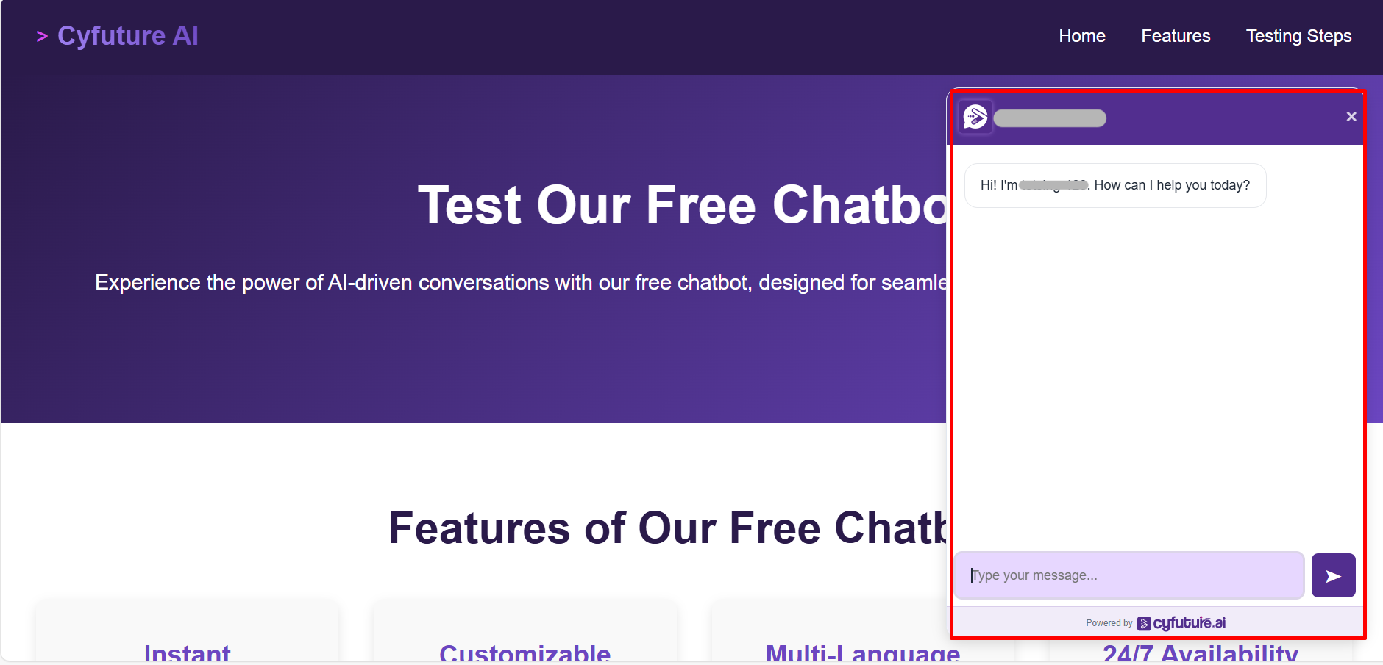Image resolution: width=1383 pixels, height=665 pixels.
Task: Click the cyfuture.ai logo in chat footer
Action: 1181,623
